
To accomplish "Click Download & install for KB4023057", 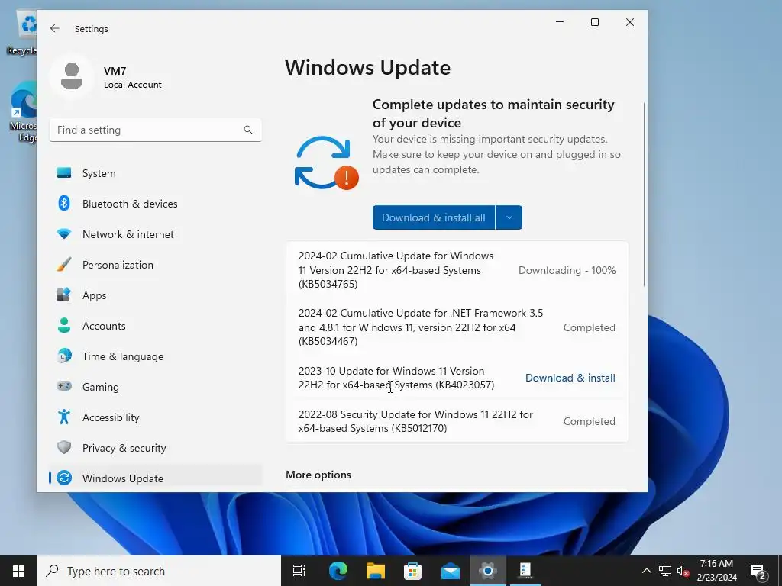I will (570, 378).
